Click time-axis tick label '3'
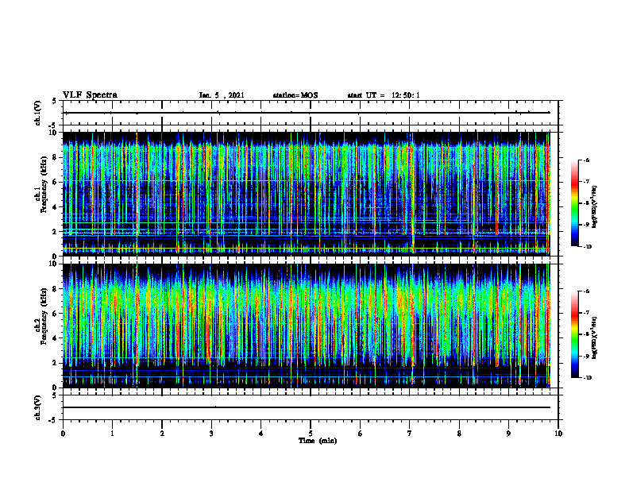 (211, 434)
